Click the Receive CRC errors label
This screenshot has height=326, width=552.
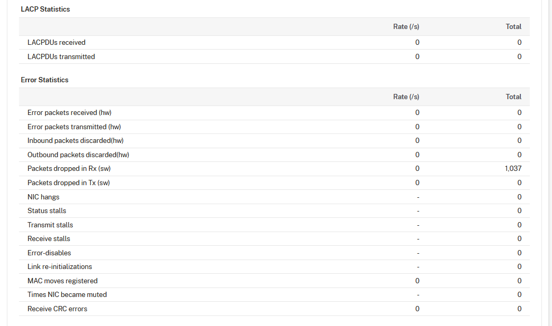pos(57,309)
